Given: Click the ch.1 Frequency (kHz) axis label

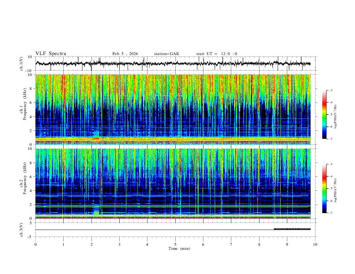Looking at the screenshot, I should click(x=23, y=104).
